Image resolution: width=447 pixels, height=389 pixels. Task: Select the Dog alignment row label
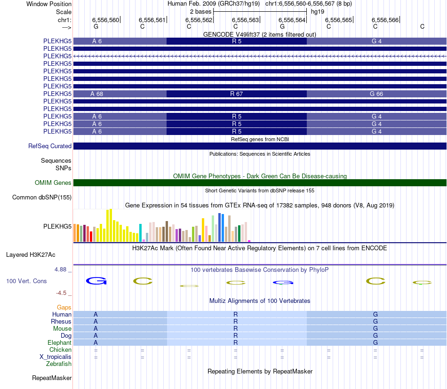click(x=66, y=336)
